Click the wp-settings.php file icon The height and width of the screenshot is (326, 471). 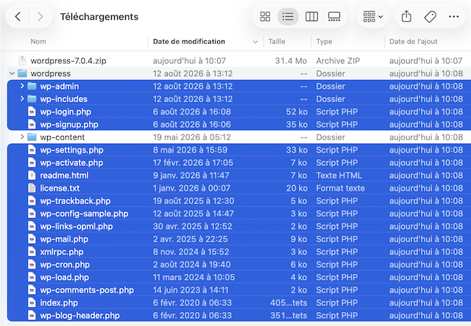click(x=32, y=150)
